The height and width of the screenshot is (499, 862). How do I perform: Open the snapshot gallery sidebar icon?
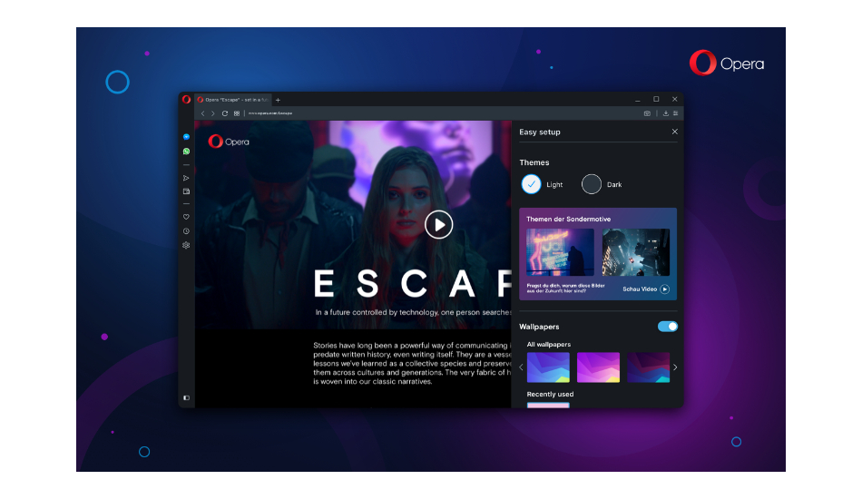(x=186, y=191)
